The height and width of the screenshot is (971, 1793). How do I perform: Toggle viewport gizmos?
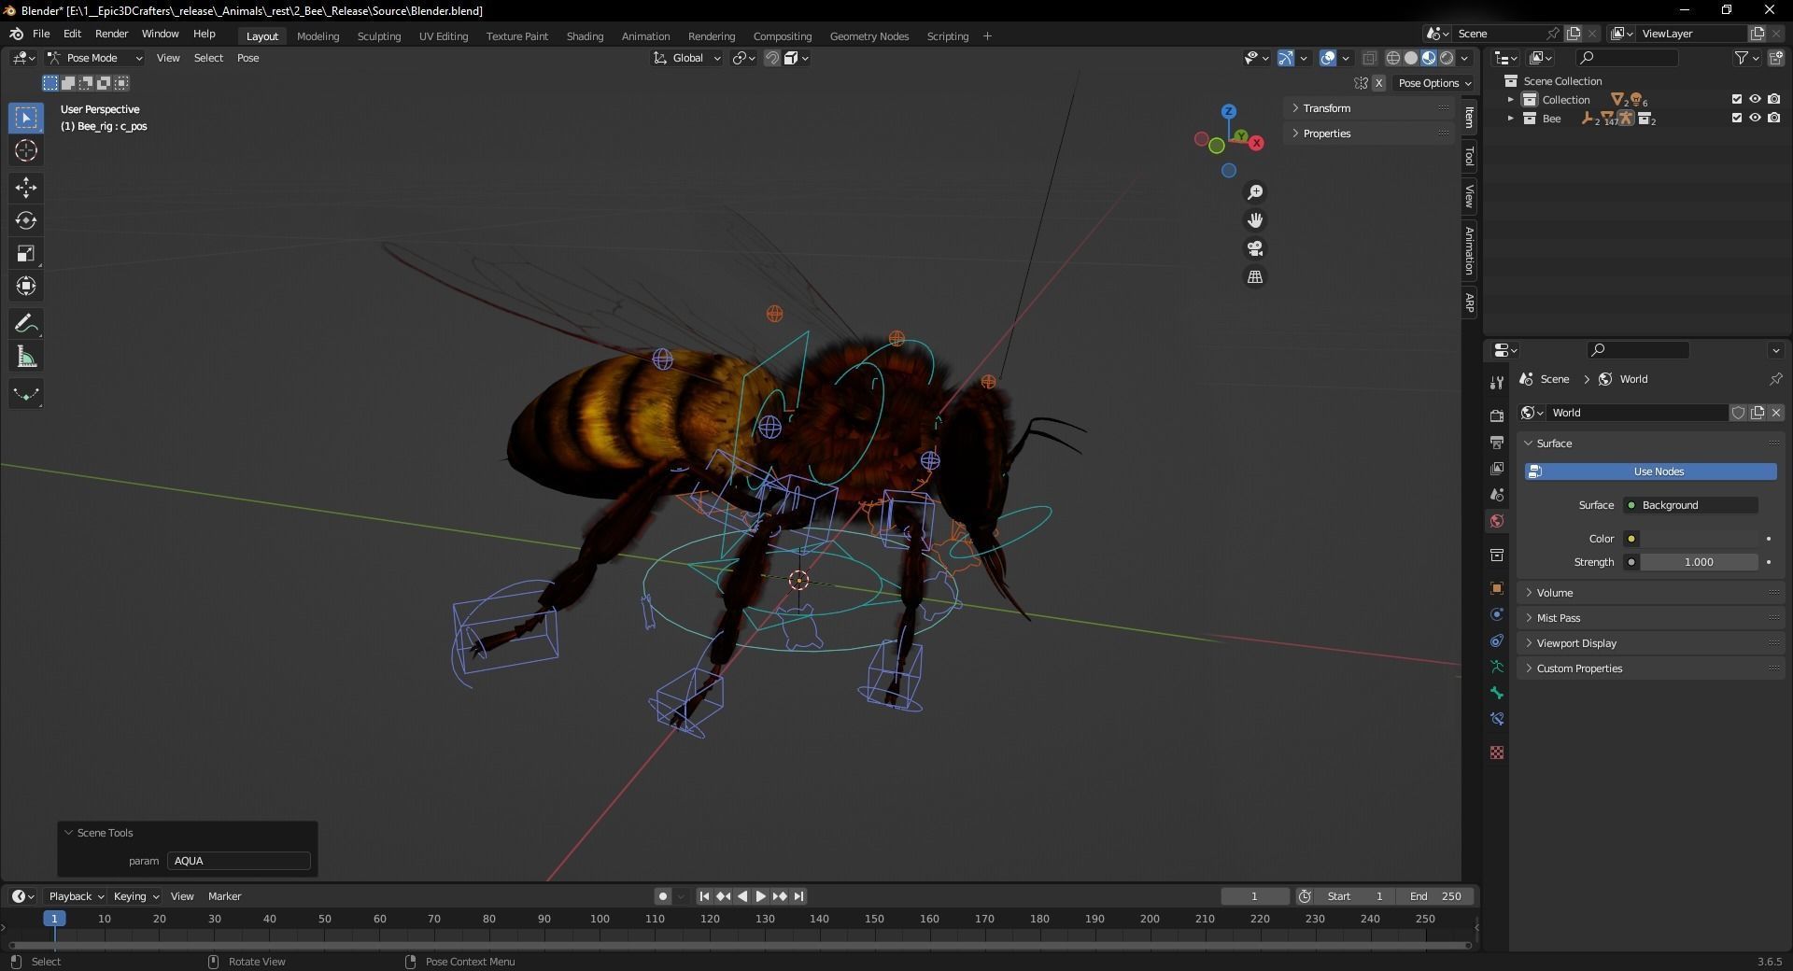[x=1286, y=58]
